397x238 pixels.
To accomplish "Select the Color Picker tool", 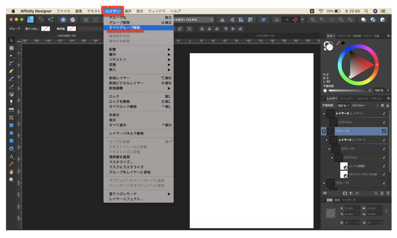I will pyautogui.click(x=11, y=164).
